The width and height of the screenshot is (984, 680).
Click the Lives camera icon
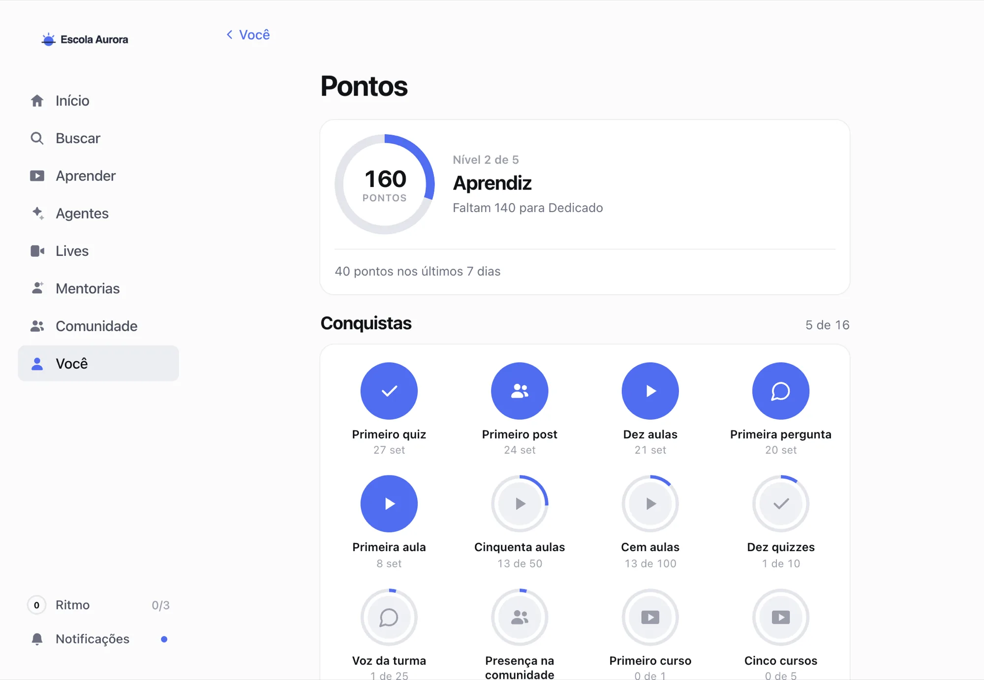(37, 251)
